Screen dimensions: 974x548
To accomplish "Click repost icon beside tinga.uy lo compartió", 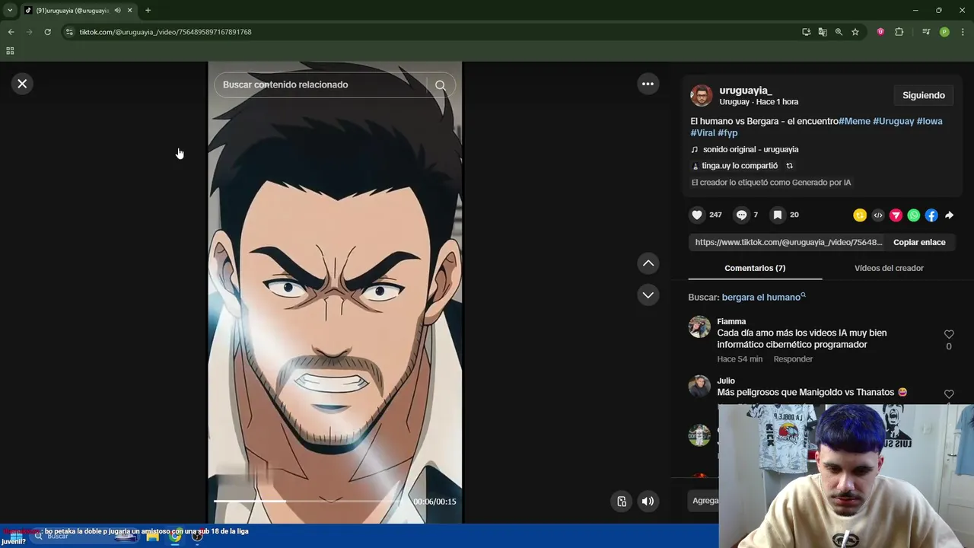I will (789, 166).
